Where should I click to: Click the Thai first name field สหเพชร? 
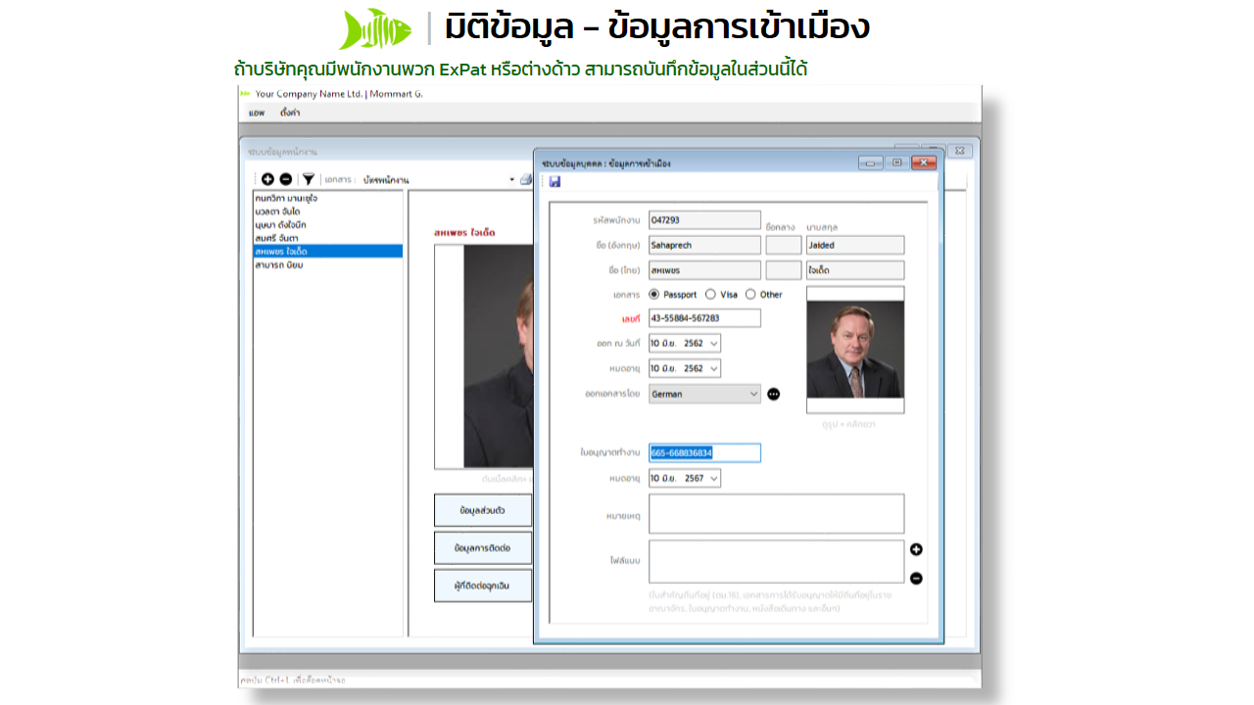(x=704, y=270)
